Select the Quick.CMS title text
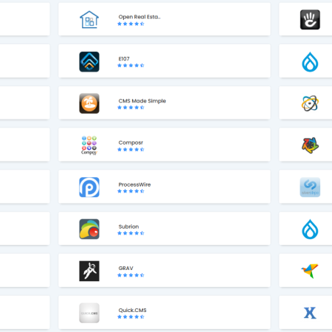Screen dimensions: 332x332 pos(132,310)
